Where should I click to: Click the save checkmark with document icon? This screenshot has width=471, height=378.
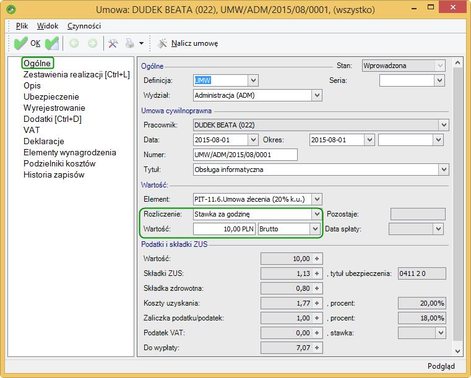(52, 43)
